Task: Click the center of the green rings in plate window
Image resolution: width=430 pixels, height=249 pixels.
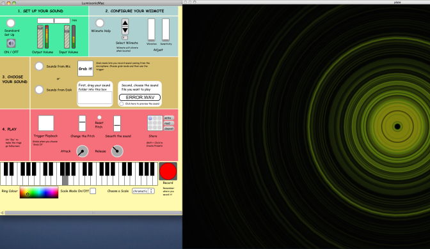Action: pyautogui.click(x=397, y=126)
